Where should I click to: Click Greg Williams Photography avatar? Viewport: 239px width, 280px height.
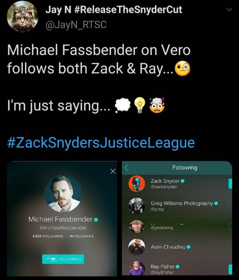(137, 206)
